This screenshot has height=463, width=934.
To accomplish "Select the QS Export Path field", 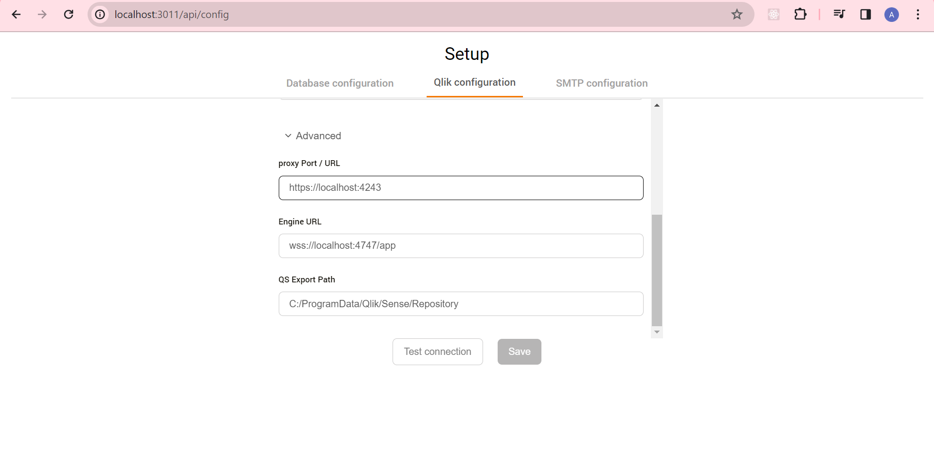I will tap(461, 304).
